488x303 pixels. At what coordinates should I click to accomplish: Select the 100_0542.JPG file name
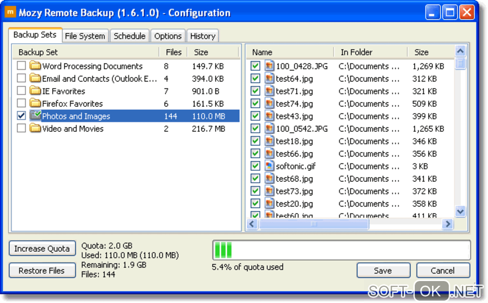coord(302,128)
